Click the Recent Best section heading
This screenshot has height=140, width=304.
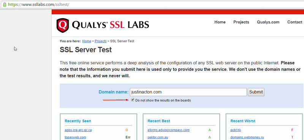(x=159, y=121)
